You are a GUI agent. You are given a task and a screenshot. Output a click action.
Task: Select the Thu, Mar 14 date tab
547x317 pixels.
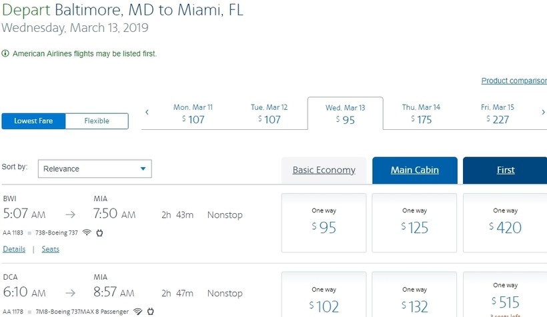[x=421, y=114]
